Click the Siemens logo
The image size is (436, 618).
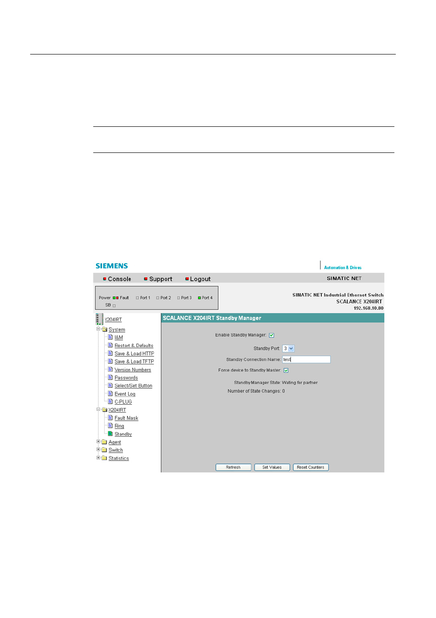coord(112,266)
